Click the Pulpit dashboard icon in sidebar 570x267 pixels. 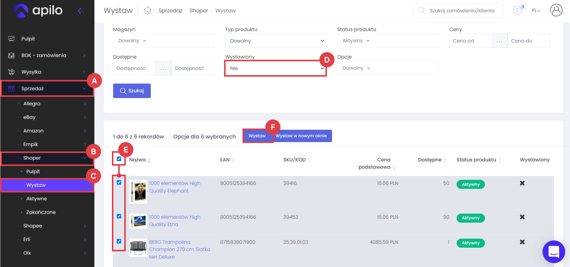point(11,39)
